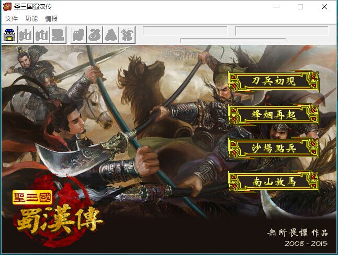338x255 pixels.
Task: Choose the 沙場點兵 option
Action: tap(274, 148)
